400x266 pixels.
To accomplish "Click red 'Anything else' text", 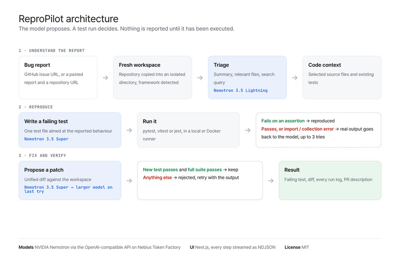I will (x=157, y=178).
